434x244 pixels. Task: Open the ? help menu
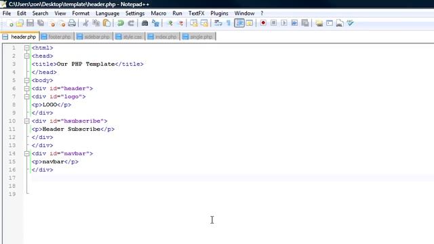click(x=262, y=14)
